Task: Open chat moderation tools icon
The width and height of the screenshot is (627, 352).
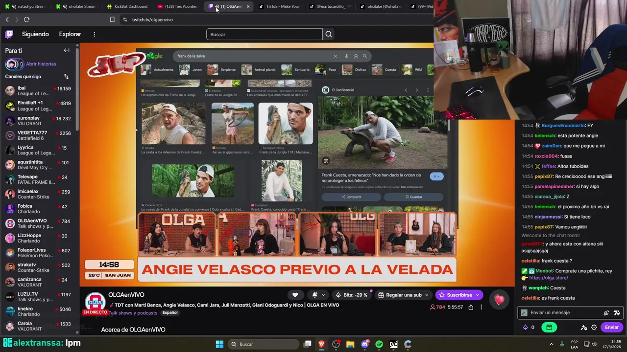Action: coord(584,327)
